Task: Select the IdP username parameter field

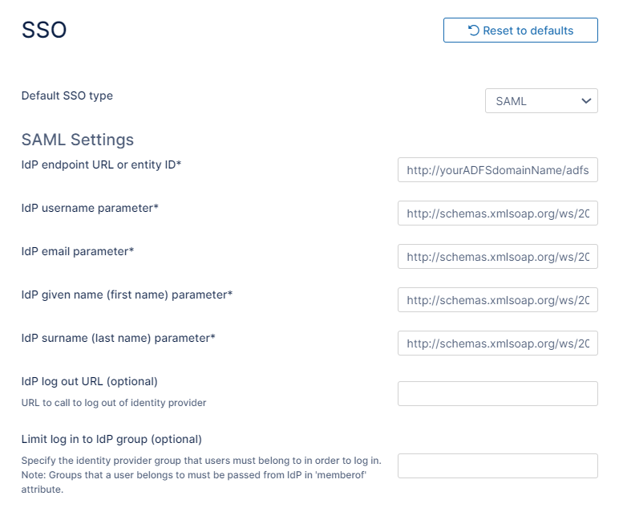Action: [497, 213]
